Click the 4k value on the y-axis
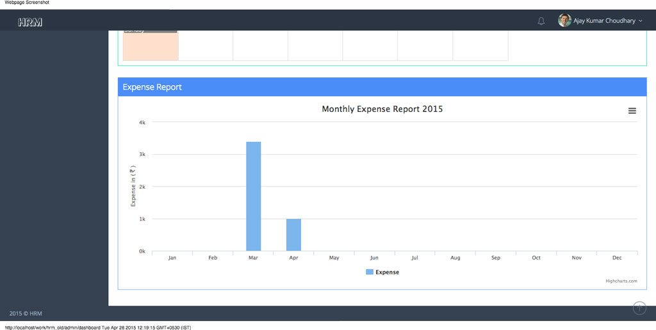This screenshot has height=330, width=656. point(142,122)
